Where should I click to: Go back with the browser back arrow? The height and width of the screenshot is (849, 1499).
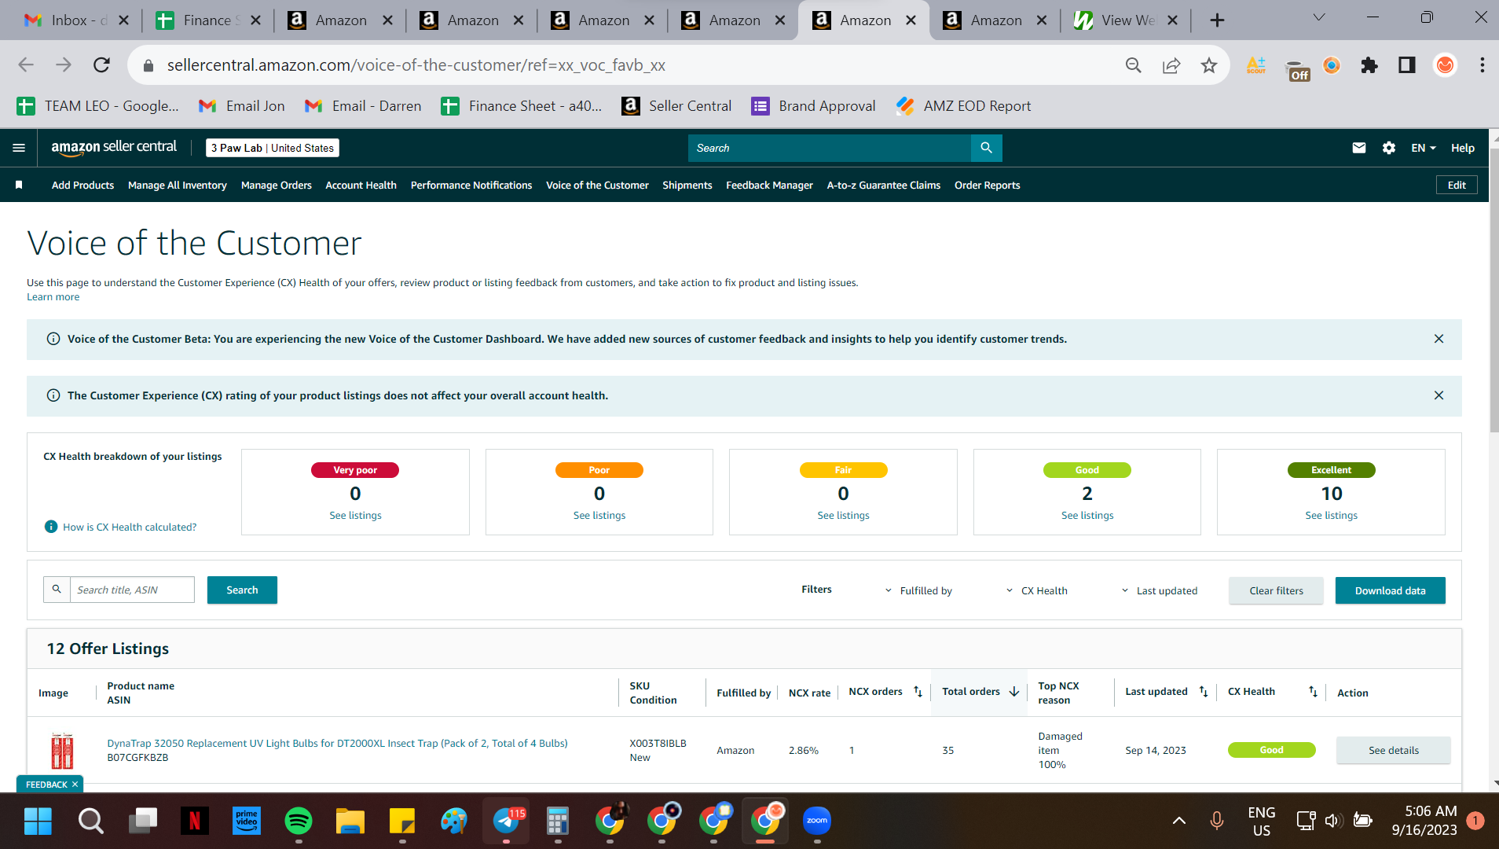[x=26, y=65]
